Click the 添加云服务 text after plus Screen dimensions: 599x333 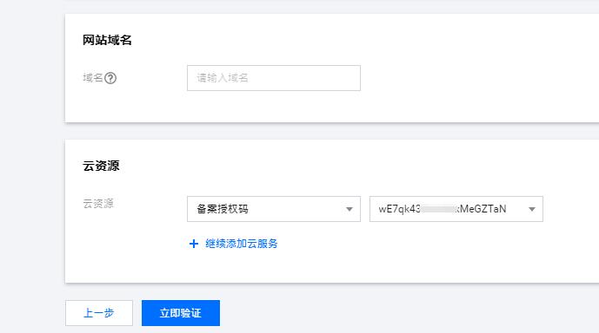[x=252, y=244]
